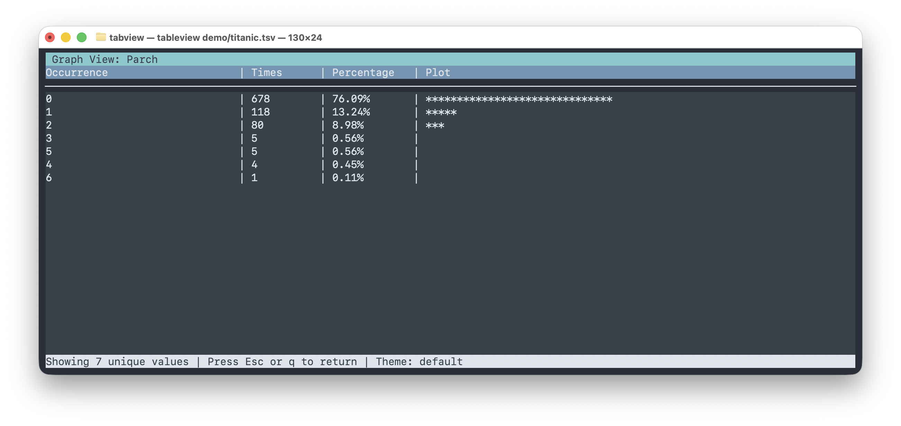Sort by the Times column header
The height and width of the screenshot is (426, 901).
(x=266, y=72)
